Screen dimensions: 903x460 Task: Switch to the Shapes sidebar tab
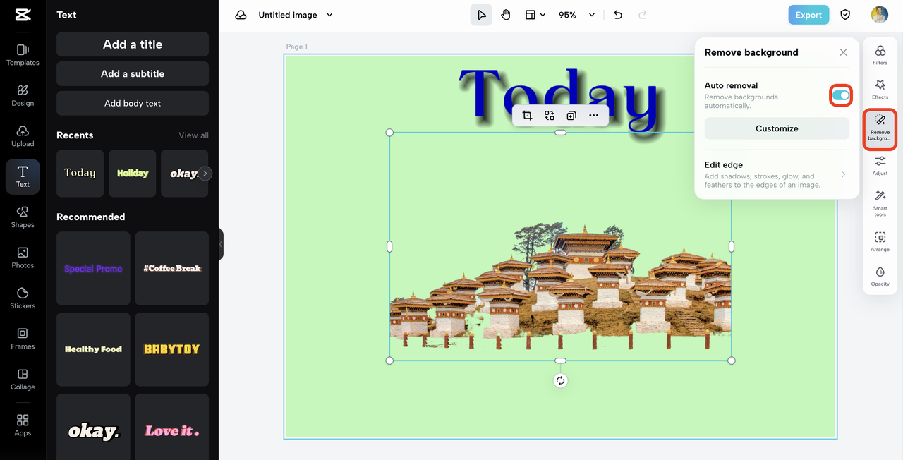(x=23, y=217)
